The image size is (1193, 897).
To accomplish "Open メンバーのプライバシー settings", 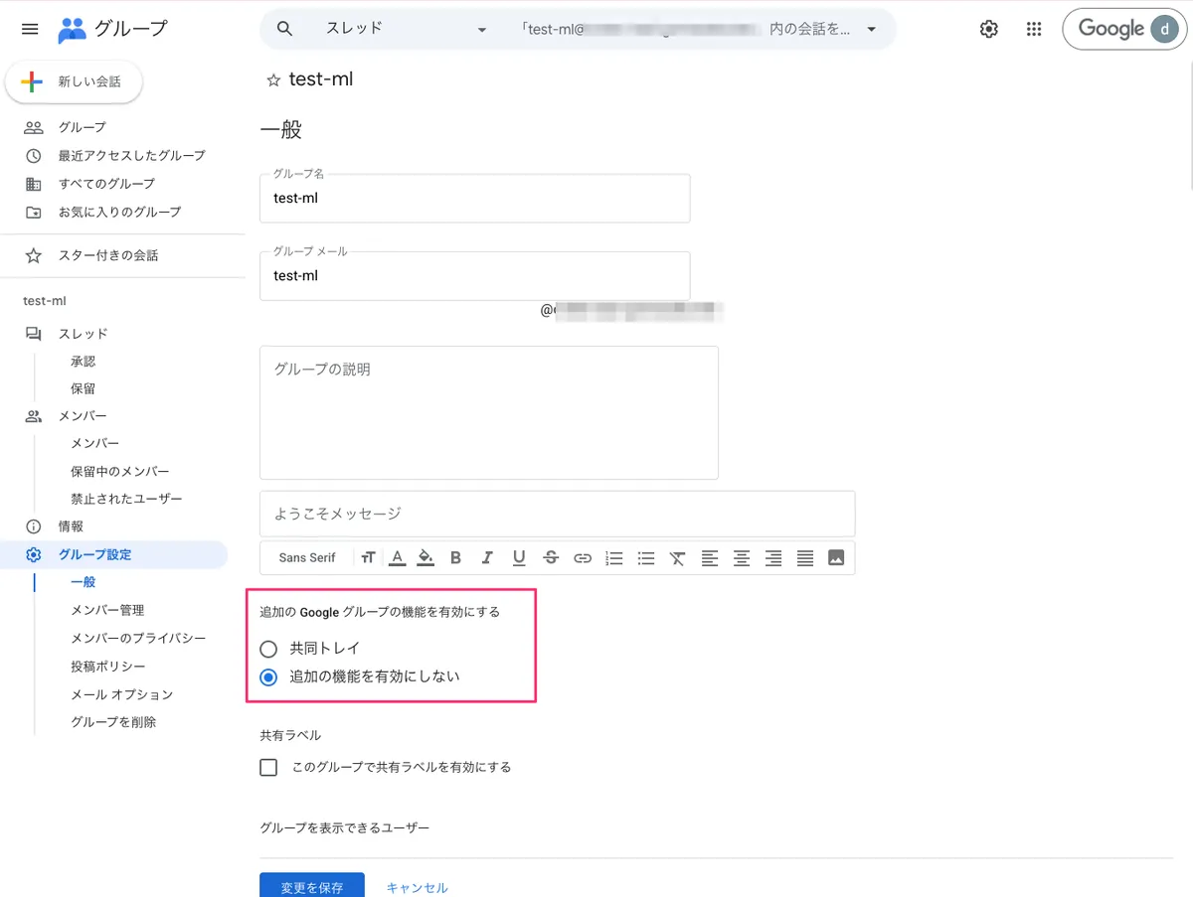I will click(x=138, y=638).
